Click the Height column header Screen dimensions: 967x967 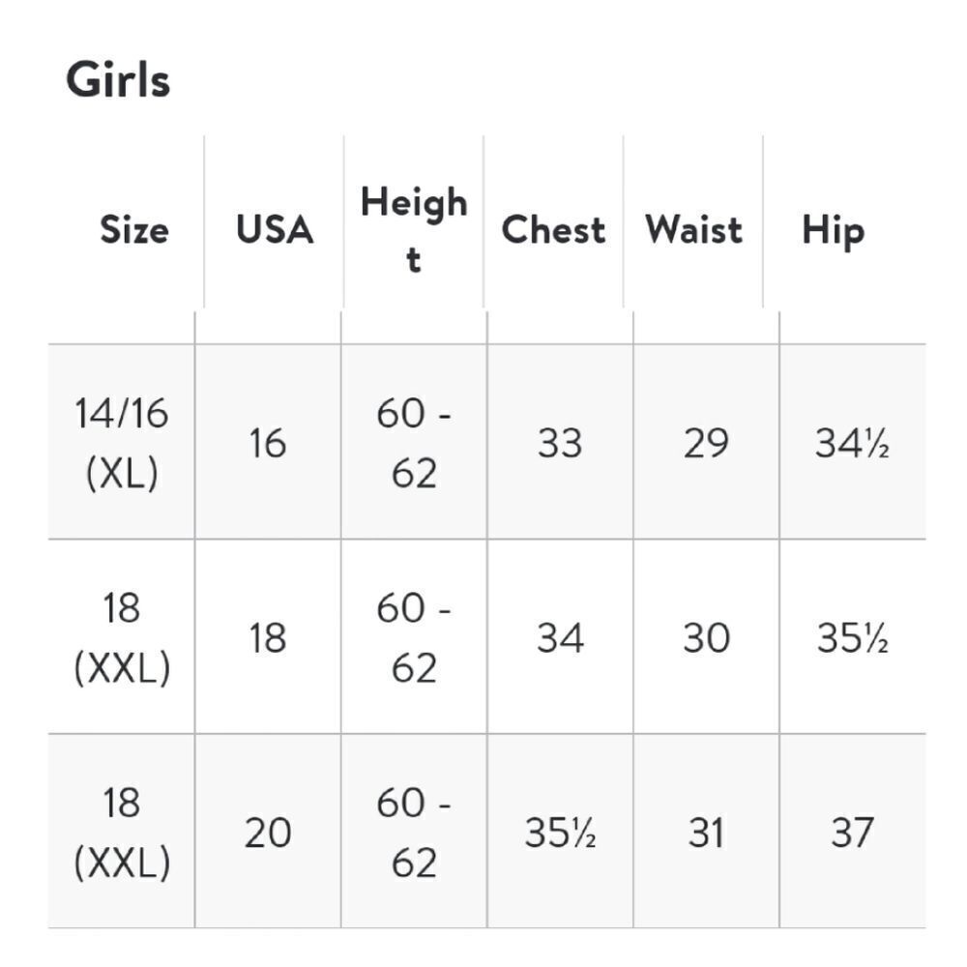(414, 229)
